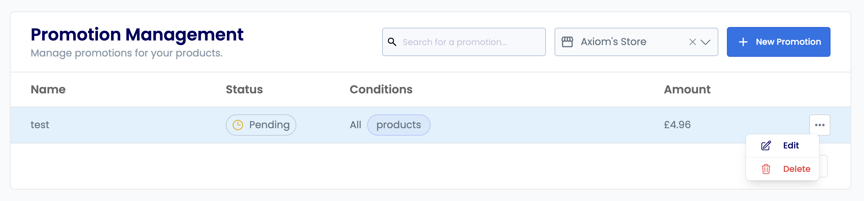Click the Name column header
The width and height of the screenshot is (864, 201).
[x=48, y=89]
